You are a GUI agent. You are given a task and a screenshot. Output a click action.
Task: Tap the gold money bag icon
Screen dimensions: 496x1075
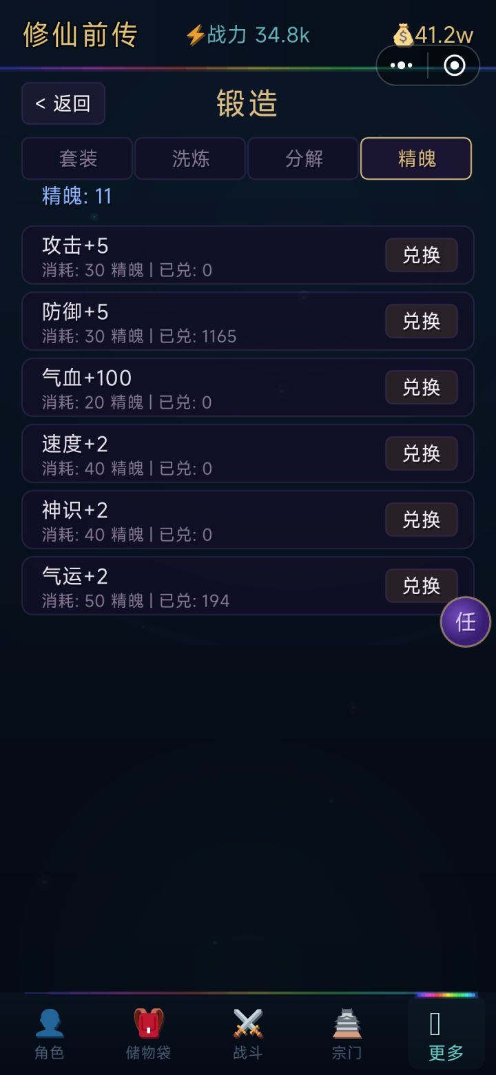click(x=403, y=35)
